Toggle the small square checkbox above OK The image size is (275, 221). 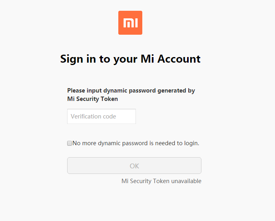(x=70, y=143)
